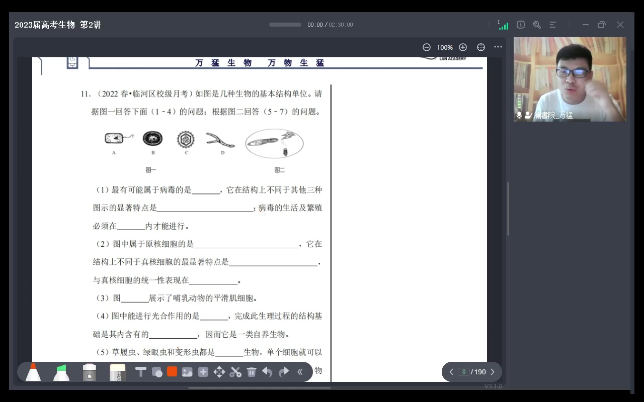
Task: Open more document options menu
Action: point(498,47)
